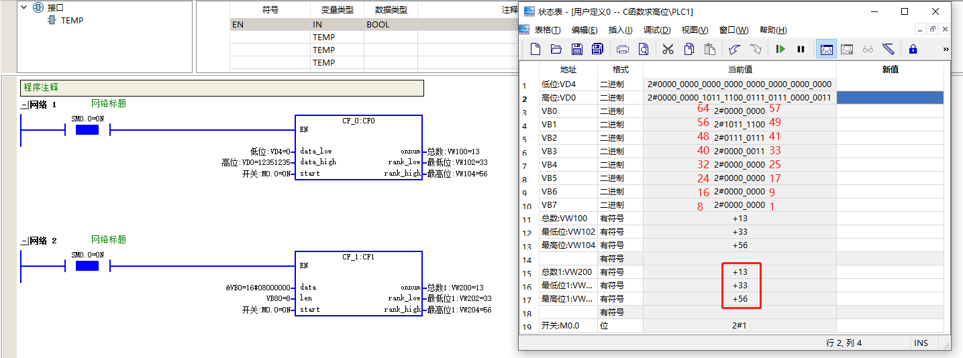The height and width of the screenshot is (358, 963).
Task: Open Print Preview from toolbar
Action: click(x=644, y=49)
